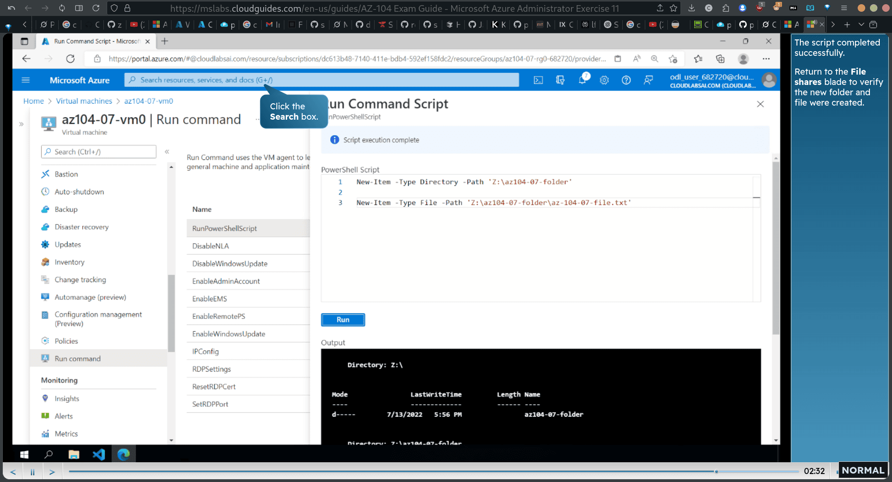Screen dimensions: 892x482
Task: Go to Home breadcrumb
Action: pos(33,101)
